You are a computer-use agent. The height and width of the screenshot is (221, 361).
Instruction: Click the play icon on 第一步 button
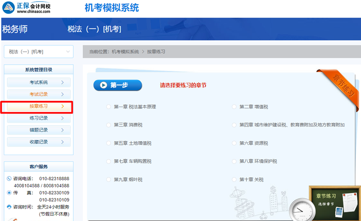(x=103, y=85)
